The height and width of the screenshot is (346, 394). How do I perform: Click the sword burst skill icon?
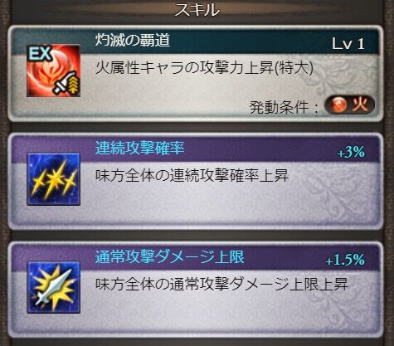[x=53, y=287]
